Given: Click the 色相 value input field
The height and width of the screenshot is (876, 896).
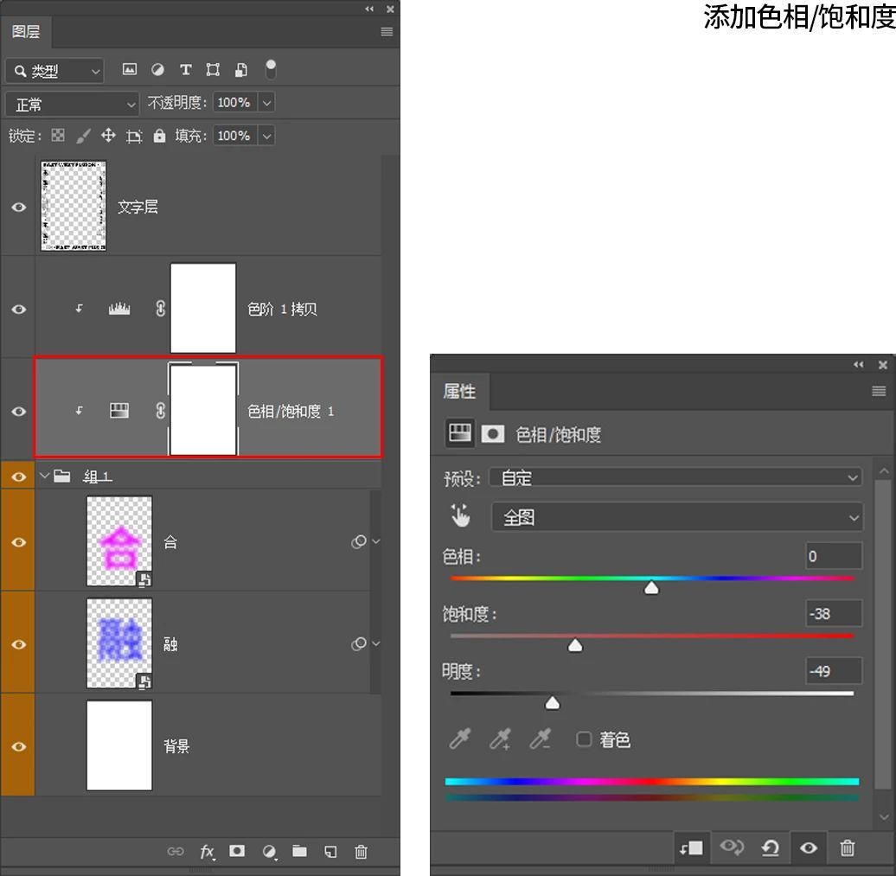Looking at the screenshot, I should 833,556.
